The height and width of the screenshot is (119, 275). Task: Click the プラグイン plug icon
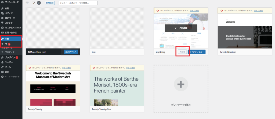(x=2, y=57)
